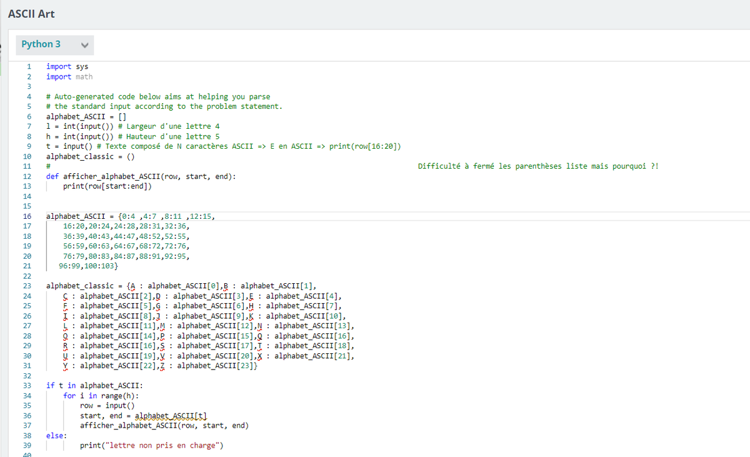
Task: Click line number 12 in the gutter
Action: coord(27,176)
